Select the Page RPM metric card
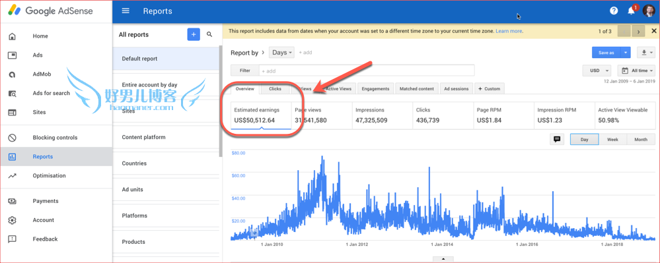The height and width of the screenshot is (263, 660). click(503, 115)
